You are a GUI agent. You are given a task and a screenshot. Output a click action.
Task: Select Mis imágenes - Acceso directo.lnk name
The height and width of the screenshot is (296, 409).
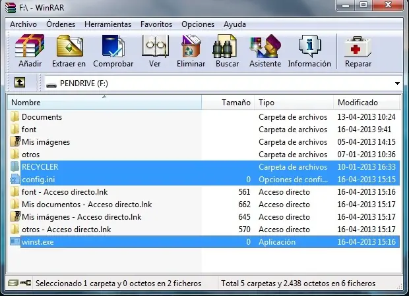82,216
